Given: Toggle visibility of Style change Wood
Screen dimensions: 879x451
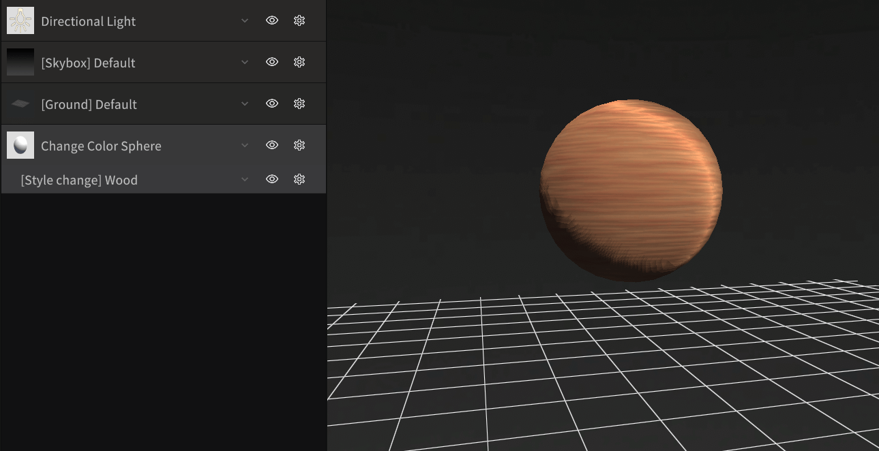Looking at the screenshot, I should pos(271,179).
